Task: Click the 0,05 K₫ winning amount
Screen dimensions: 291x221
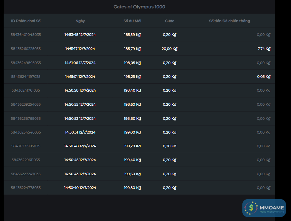Action: [264, 77]
